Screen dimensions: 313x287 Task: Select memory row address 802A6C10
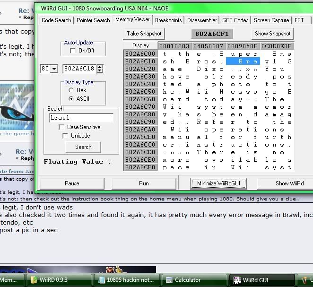tap(140, 61)
